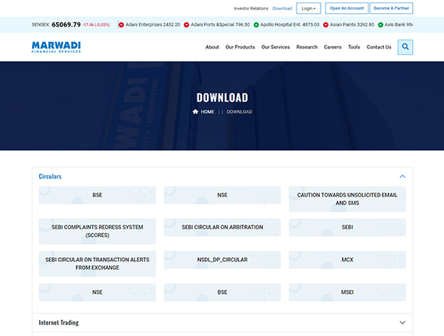Go to Contact Us page
This screenshot has height=336, width=444.
[x=378, y=47]
